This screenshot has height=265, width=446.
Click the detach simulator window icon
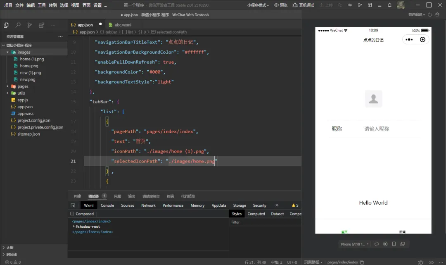[403, 244]
